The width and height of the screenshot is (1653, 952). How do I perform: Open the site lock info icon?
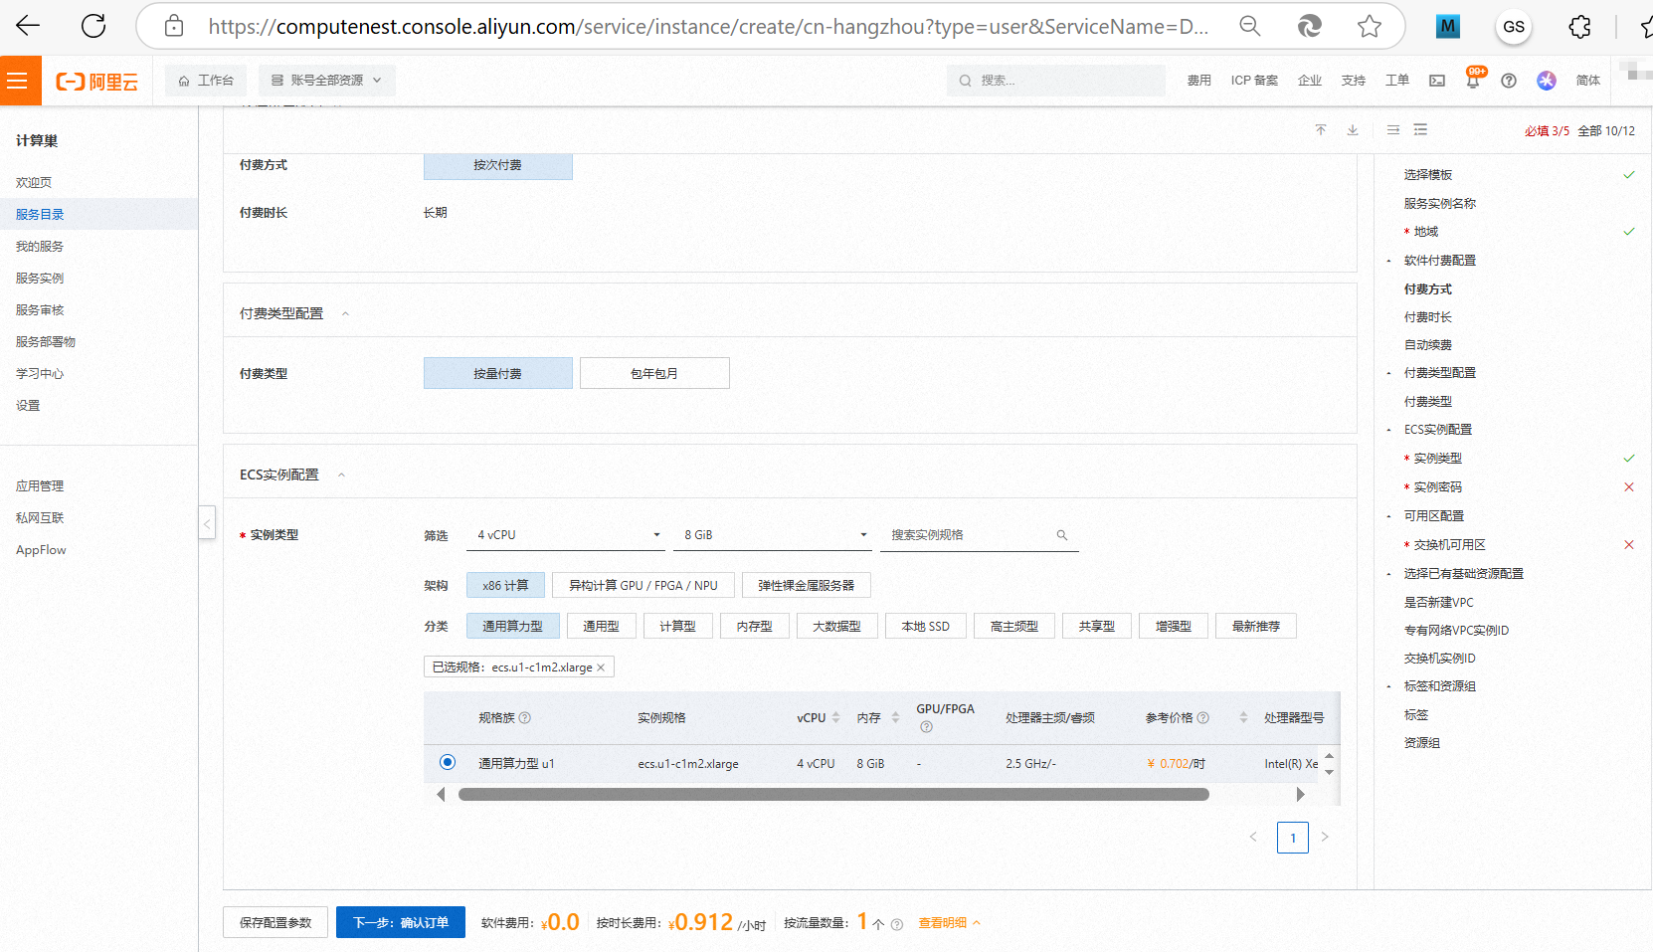point(174,26)
